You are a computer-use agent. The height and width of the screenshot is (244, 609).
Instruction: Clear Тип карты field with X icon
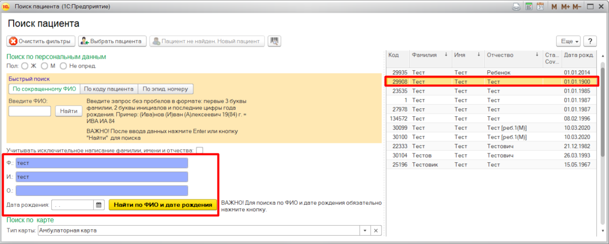click(x=376, y=231)
